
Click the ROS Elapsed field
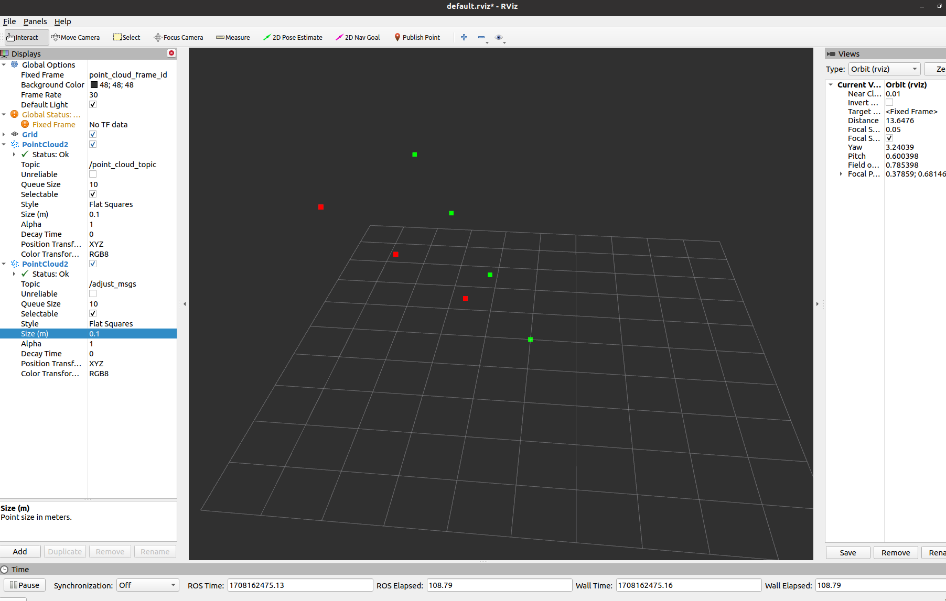click(499, 585)
